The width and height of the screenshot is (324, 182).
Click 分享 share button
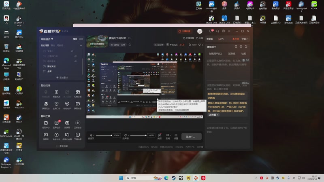point(200,38)
